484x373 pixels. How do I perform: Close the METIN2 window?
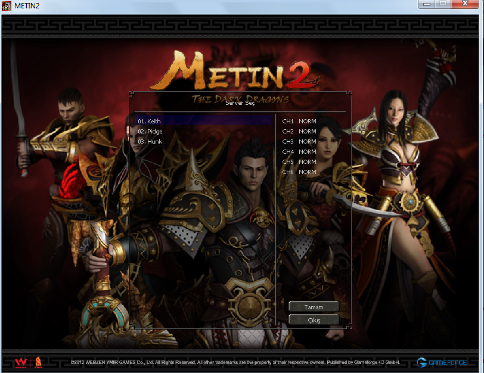pyautogui.click(x=465, y=4)
